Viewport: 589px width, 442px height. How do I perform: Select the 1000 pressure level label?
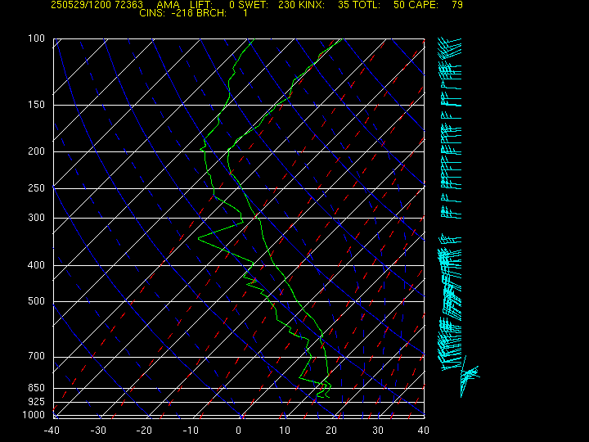[34, 414]
